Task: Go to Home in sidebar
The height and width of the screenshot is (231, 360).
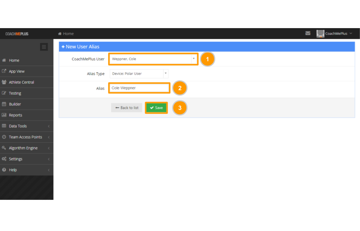Action: coord(27,60)
